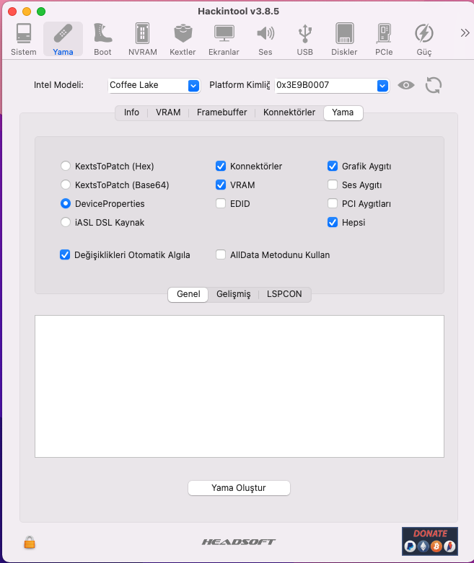474x563 pixels.
Task: Open the Sistem toolbar section
Action: [x=24, y=39]
